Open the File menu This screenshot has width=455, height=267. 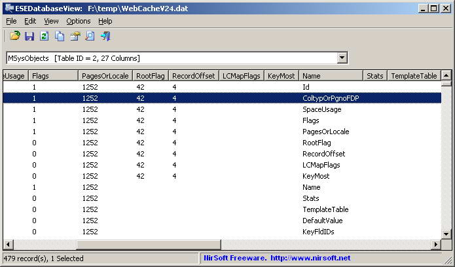(x=11, y=21)
